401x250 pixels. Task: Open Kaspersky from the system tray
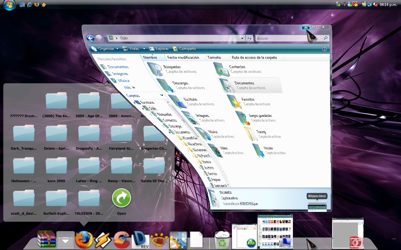(x=354, y=4)
